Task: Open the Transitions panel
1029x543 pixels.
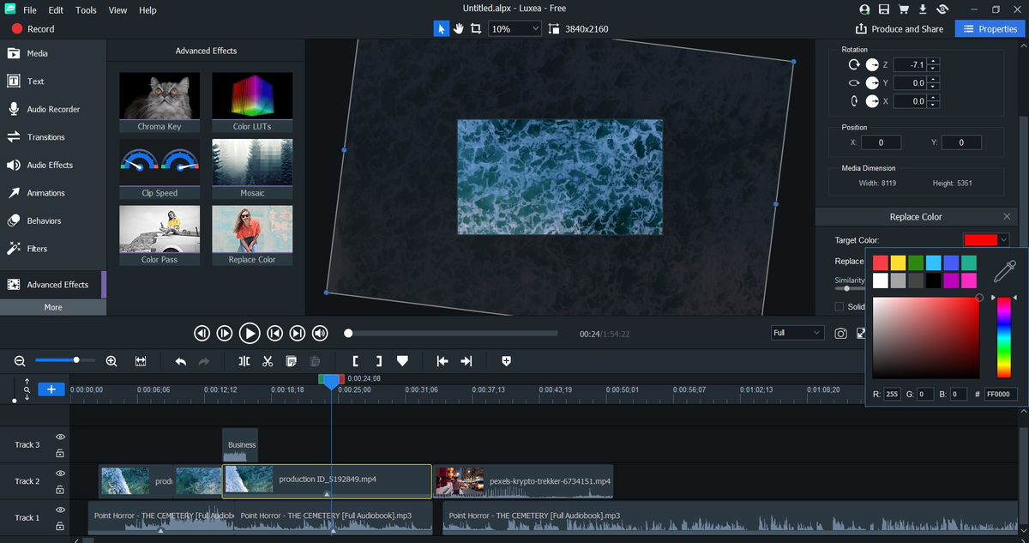Action: click(x=39, y=136)
